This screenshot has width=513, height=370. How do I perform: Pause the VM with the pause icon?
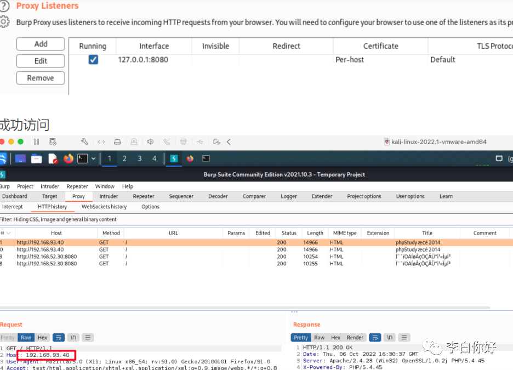(x=36, y=141)
